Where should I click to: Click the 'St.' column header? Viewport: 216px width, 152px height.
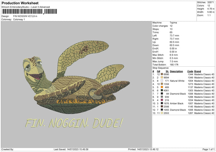[x=167, y=71]
